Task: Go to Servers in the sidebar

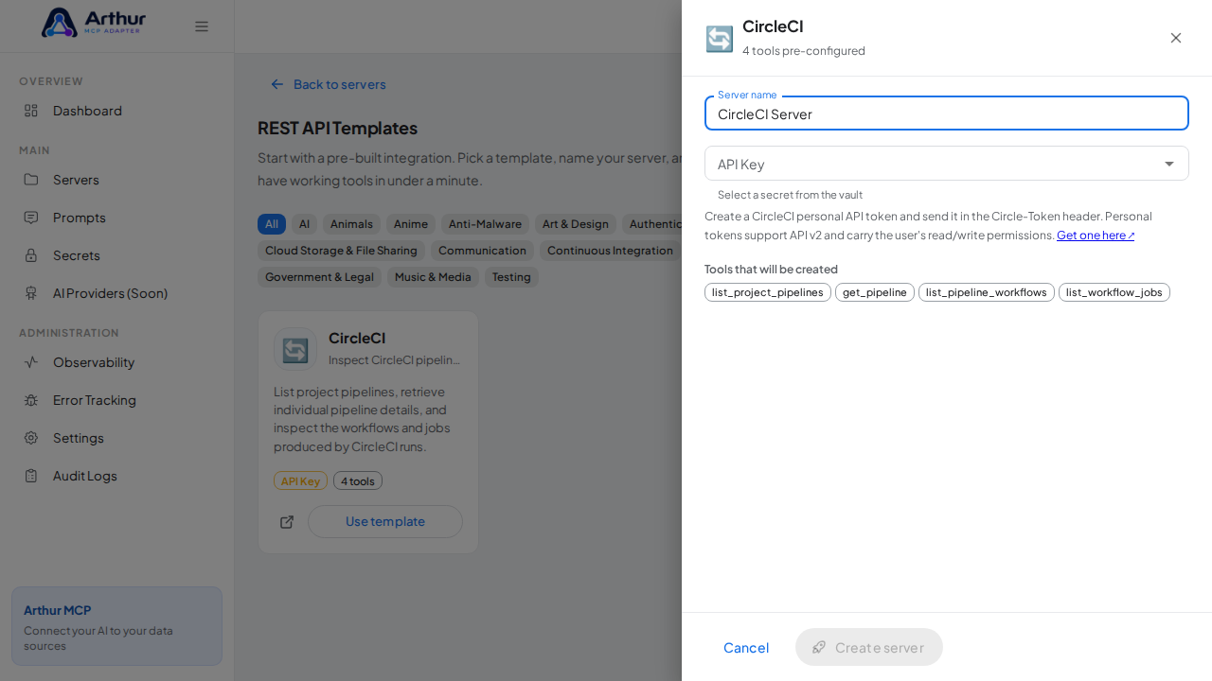Action: [116, 180]
